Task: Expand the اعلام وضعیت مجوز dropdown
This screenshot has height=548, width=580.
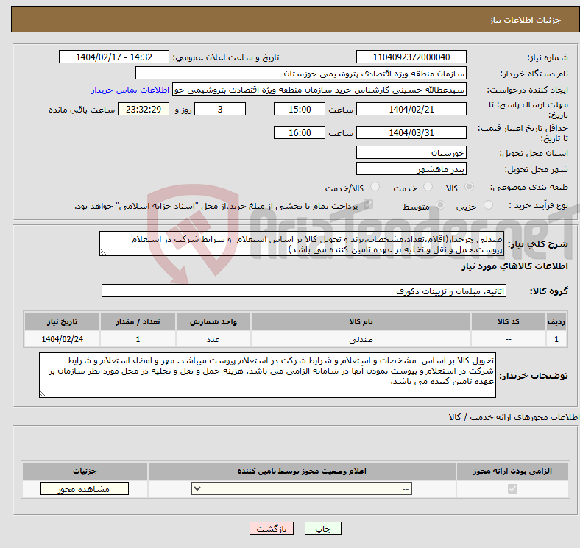Action: point(302,489)
